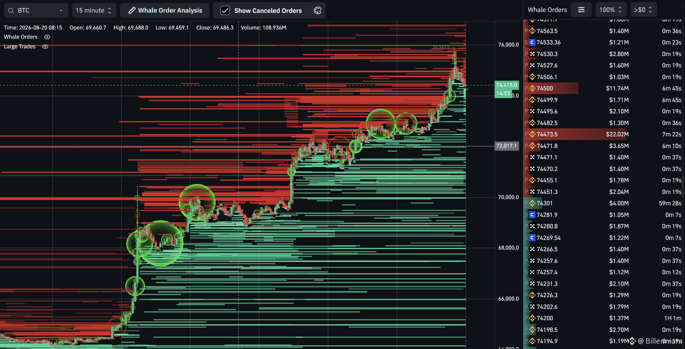Viewport: 685px width, 349px height.
Task: Click the 68,000.0 price axis label
Action: pyautogui.click(x=508, y=248)
